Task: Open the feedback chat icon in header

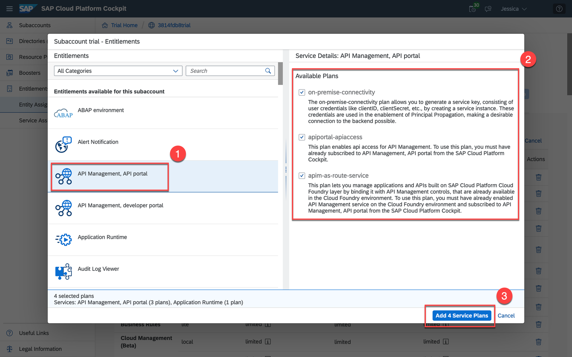Action: [x=488, y=9]
